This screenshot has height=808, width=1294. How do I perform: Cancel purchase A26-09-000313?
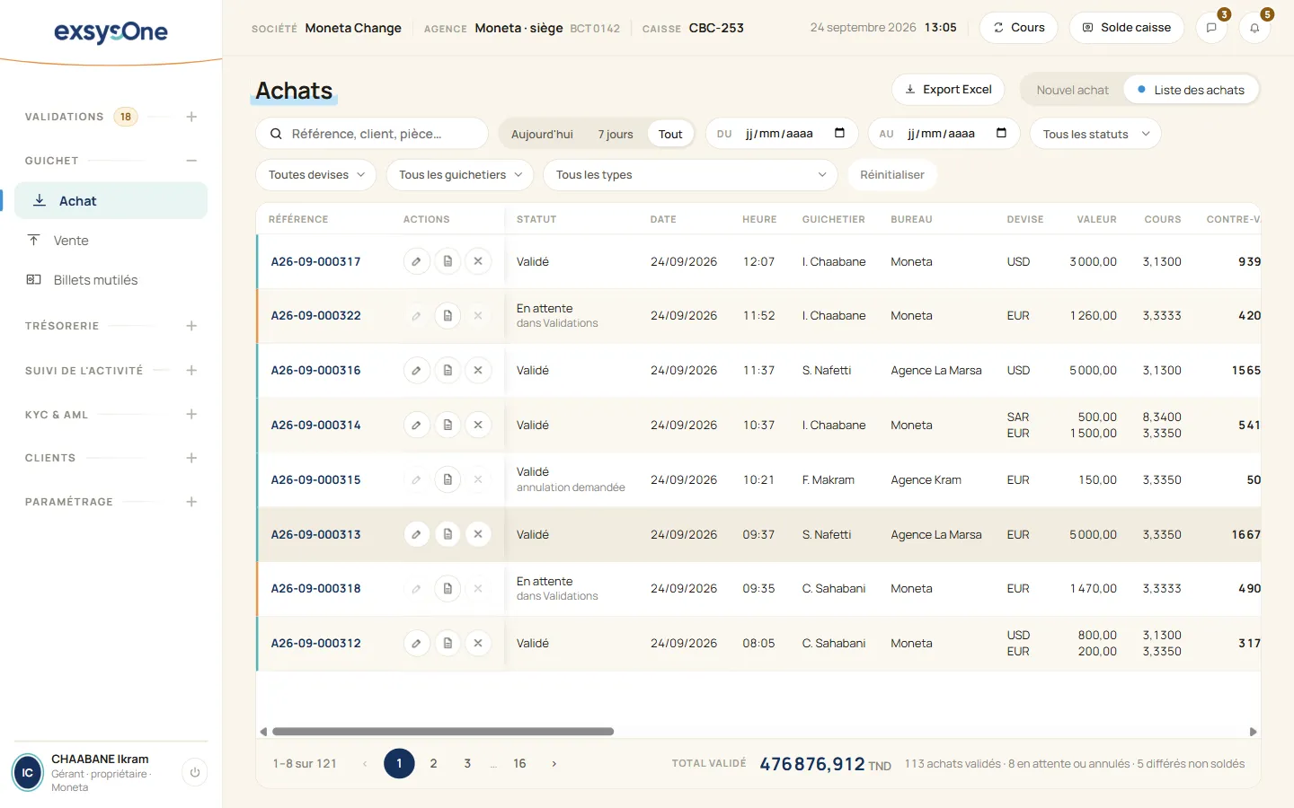click(x=478, y=534)
